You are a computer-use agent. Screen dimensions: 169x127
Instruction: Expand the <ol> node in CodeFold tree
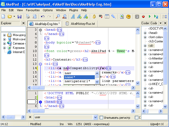pyautogui.click(x=145, y=46)
